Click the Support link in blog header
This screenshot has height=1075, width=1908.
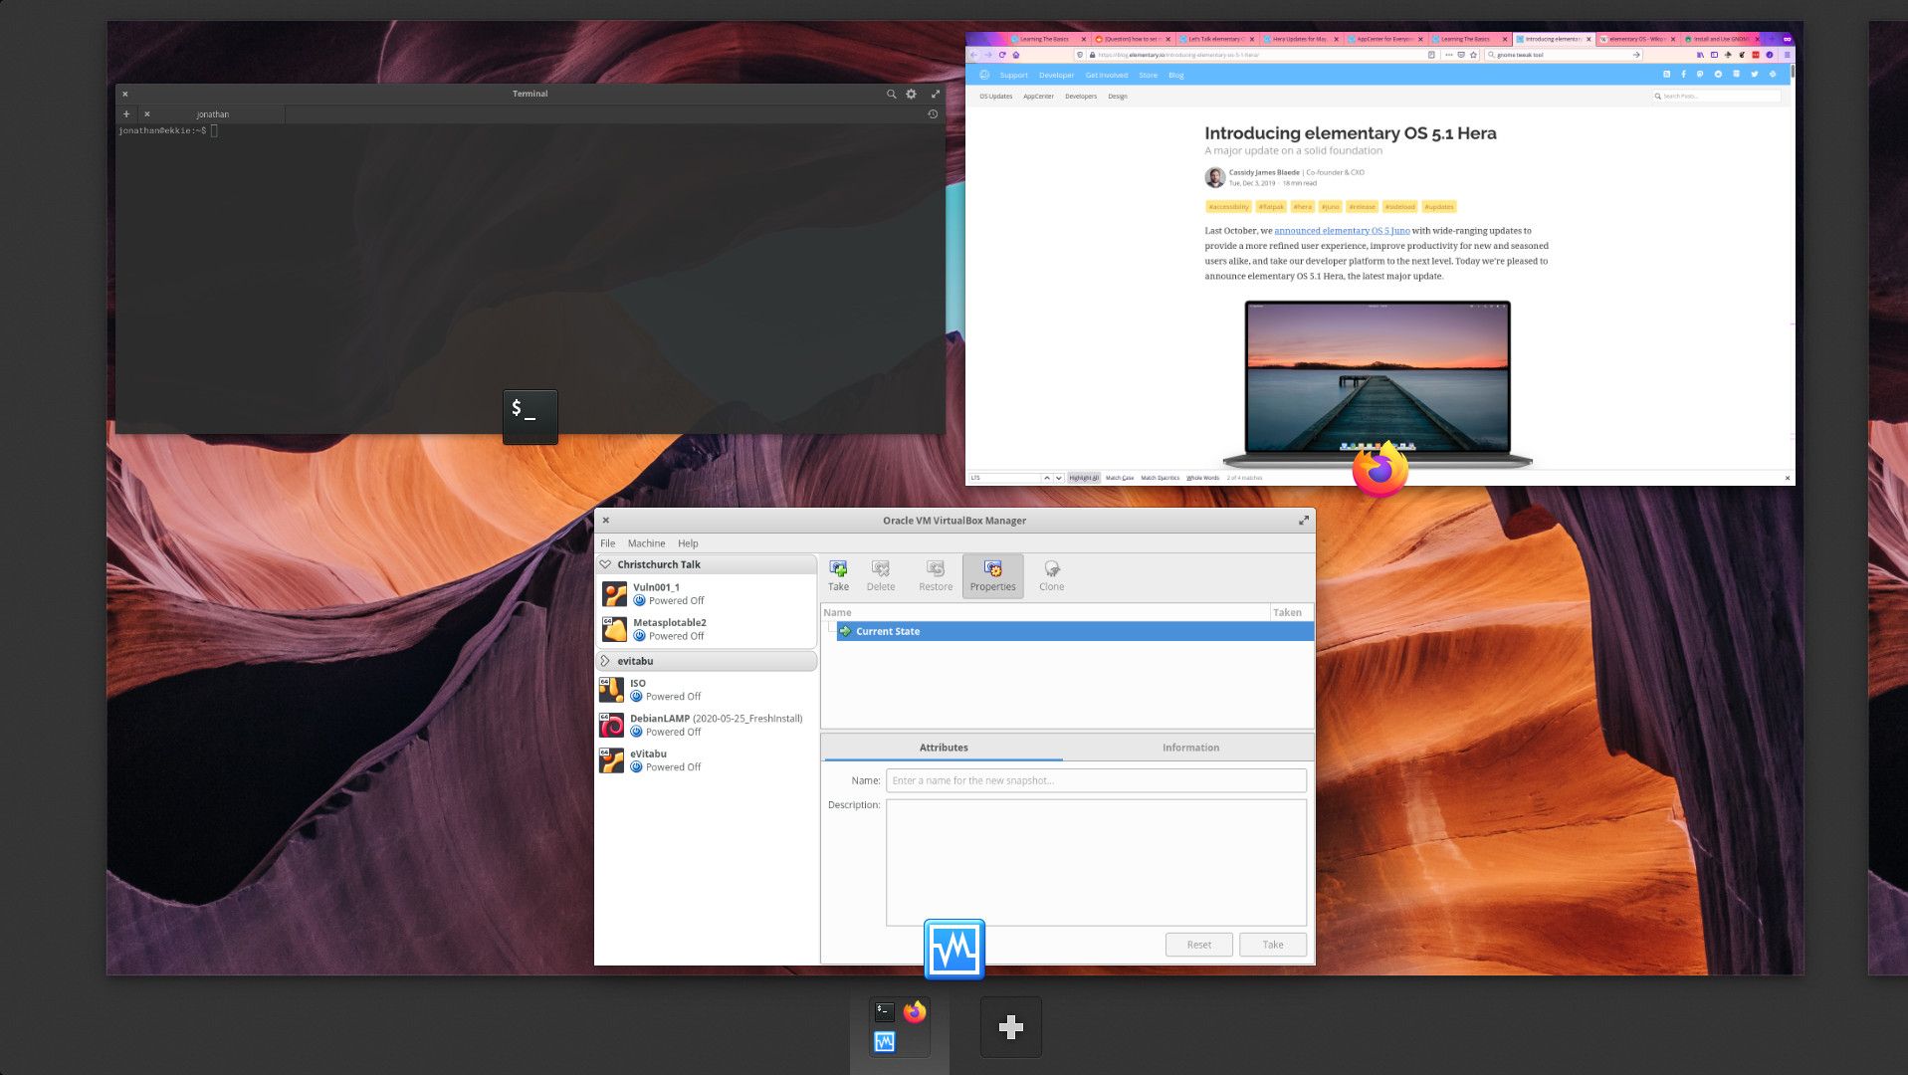pos(1013,75)
